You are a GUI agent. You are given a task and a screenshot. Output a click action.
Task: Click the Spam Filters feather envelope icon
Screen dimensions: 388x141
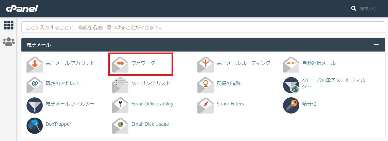tap(206, 105)
